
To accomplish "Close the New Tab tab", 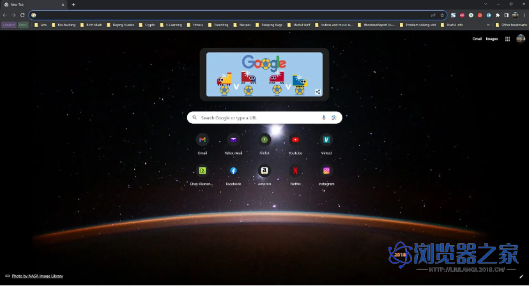I will [63, 4].
